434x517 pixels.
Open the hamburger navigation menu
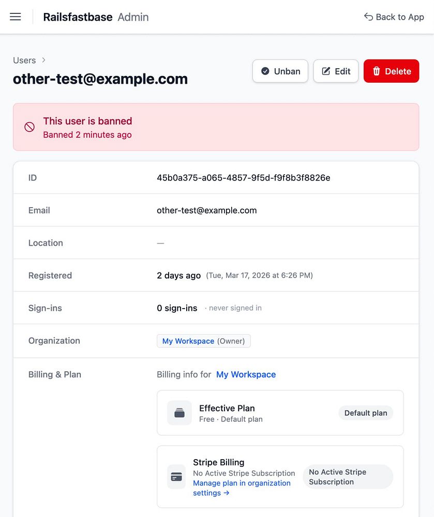tap(16, 17)
